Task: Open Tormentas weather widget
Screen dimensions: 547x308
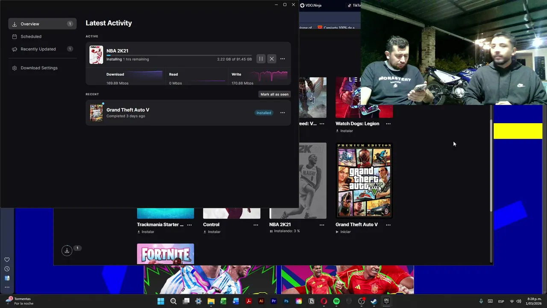Action: pos(20,301)
